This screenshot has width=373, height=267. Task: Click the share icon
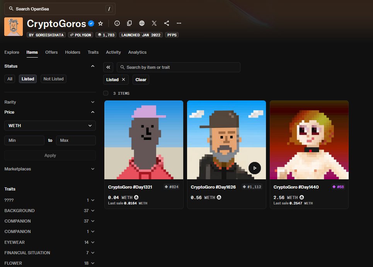[167, 23]
